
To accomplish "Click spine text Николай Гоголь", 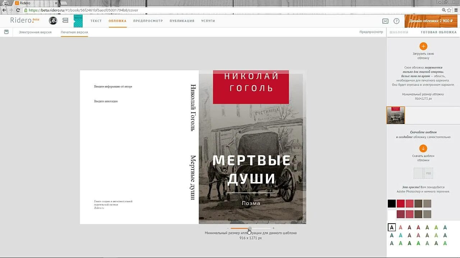I will pos(193,107).
